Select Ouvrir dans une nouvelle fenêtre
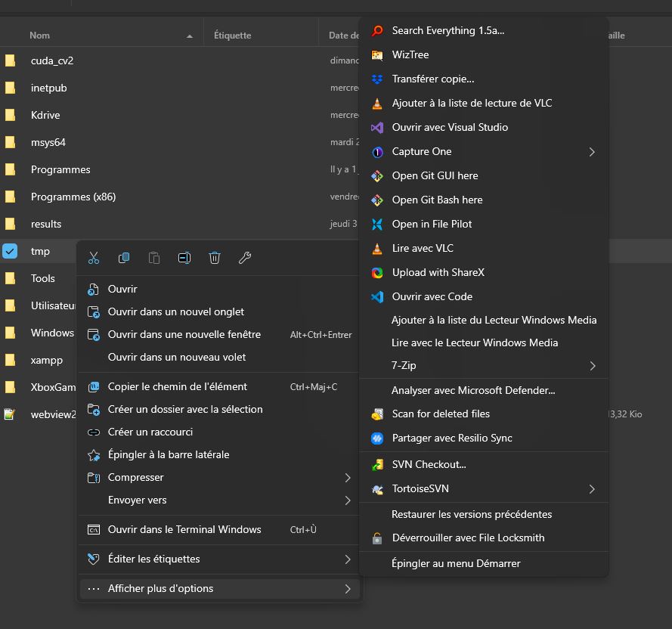Image resolution: width=672 pixels, height=629 pixels. click(x=218, y=335)
